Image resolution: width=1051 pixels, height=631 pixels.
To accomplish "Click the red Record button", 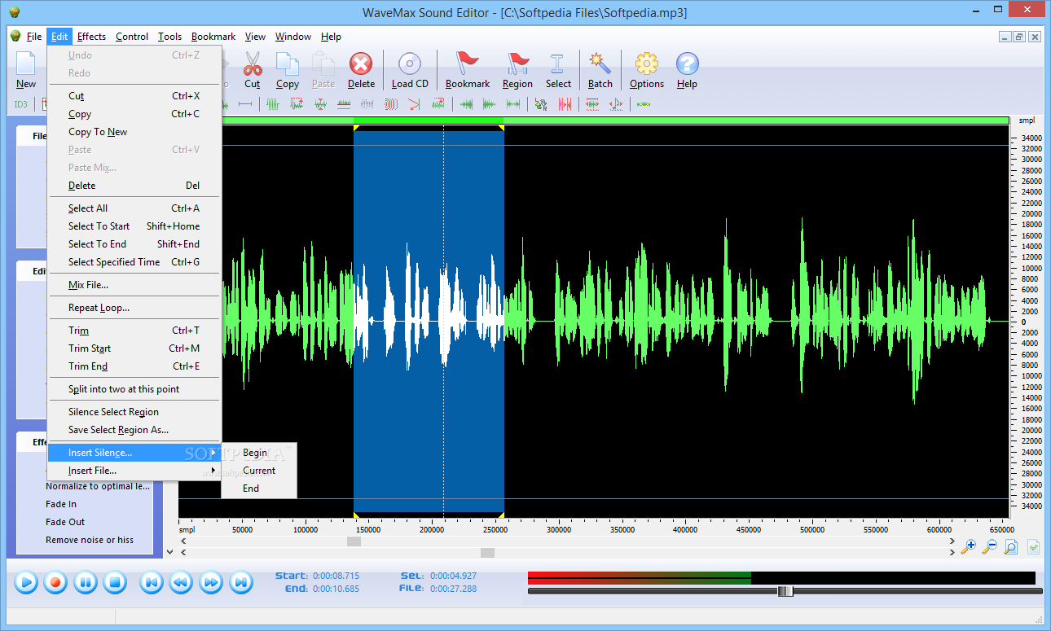I will pos(55,582).
